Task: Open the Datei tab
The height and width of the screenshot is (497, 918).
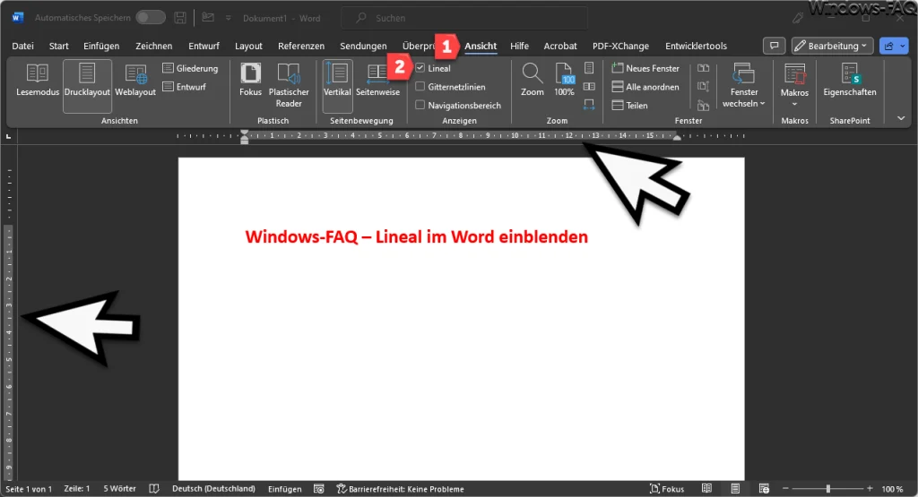Action: click(x=22, y=46)
